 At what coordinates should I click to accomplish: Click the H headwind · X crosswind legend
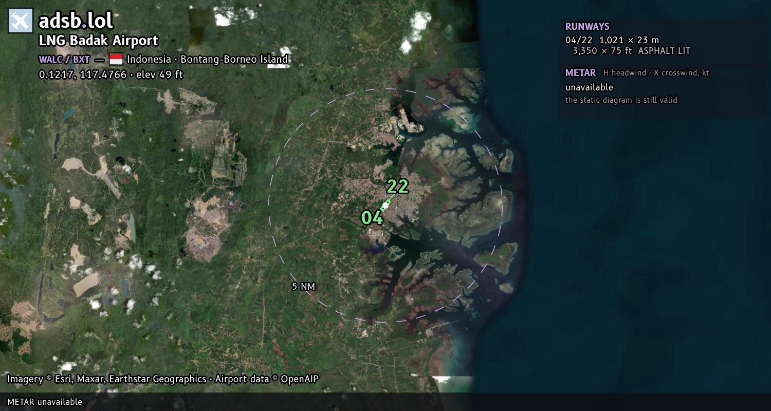656,73
